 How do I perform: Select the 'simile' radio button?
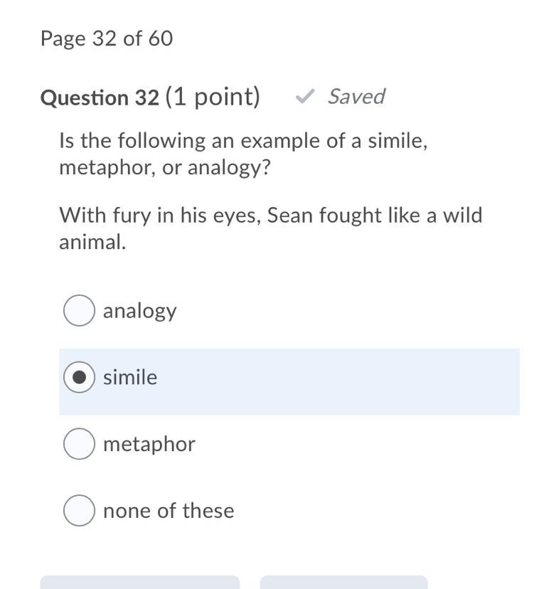[79, 377]
